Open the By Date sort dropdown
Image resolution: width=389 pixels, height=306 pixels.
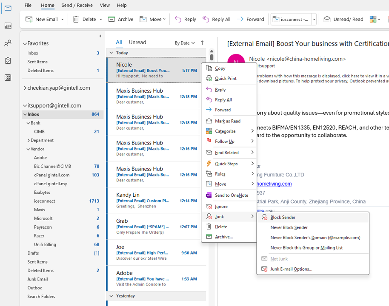pos(185,43)
